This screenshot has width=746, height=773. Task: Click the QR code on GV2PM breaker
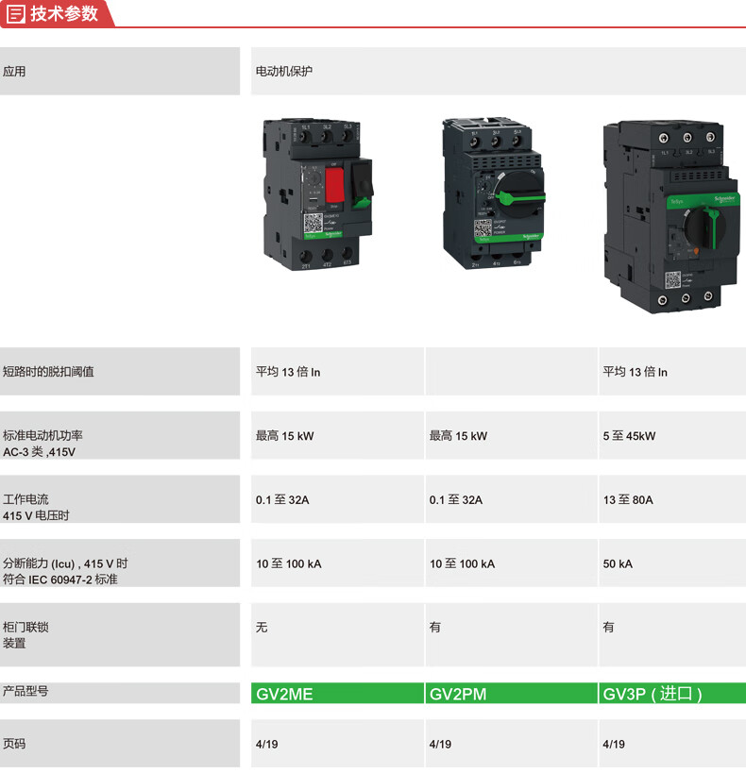(x=483, y=229)
